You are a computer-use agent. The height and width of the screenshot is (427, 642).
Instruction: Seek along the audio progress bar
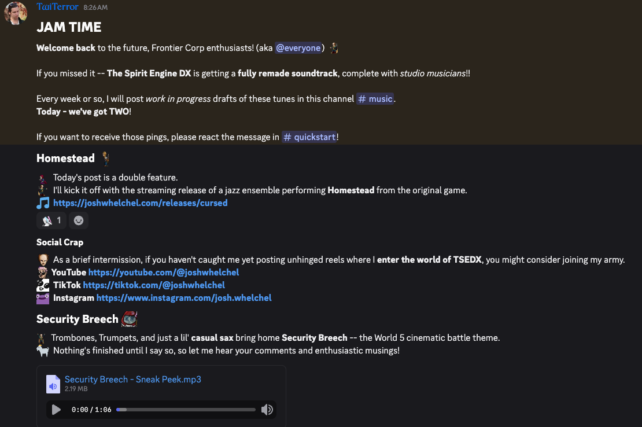click(186, 410)
